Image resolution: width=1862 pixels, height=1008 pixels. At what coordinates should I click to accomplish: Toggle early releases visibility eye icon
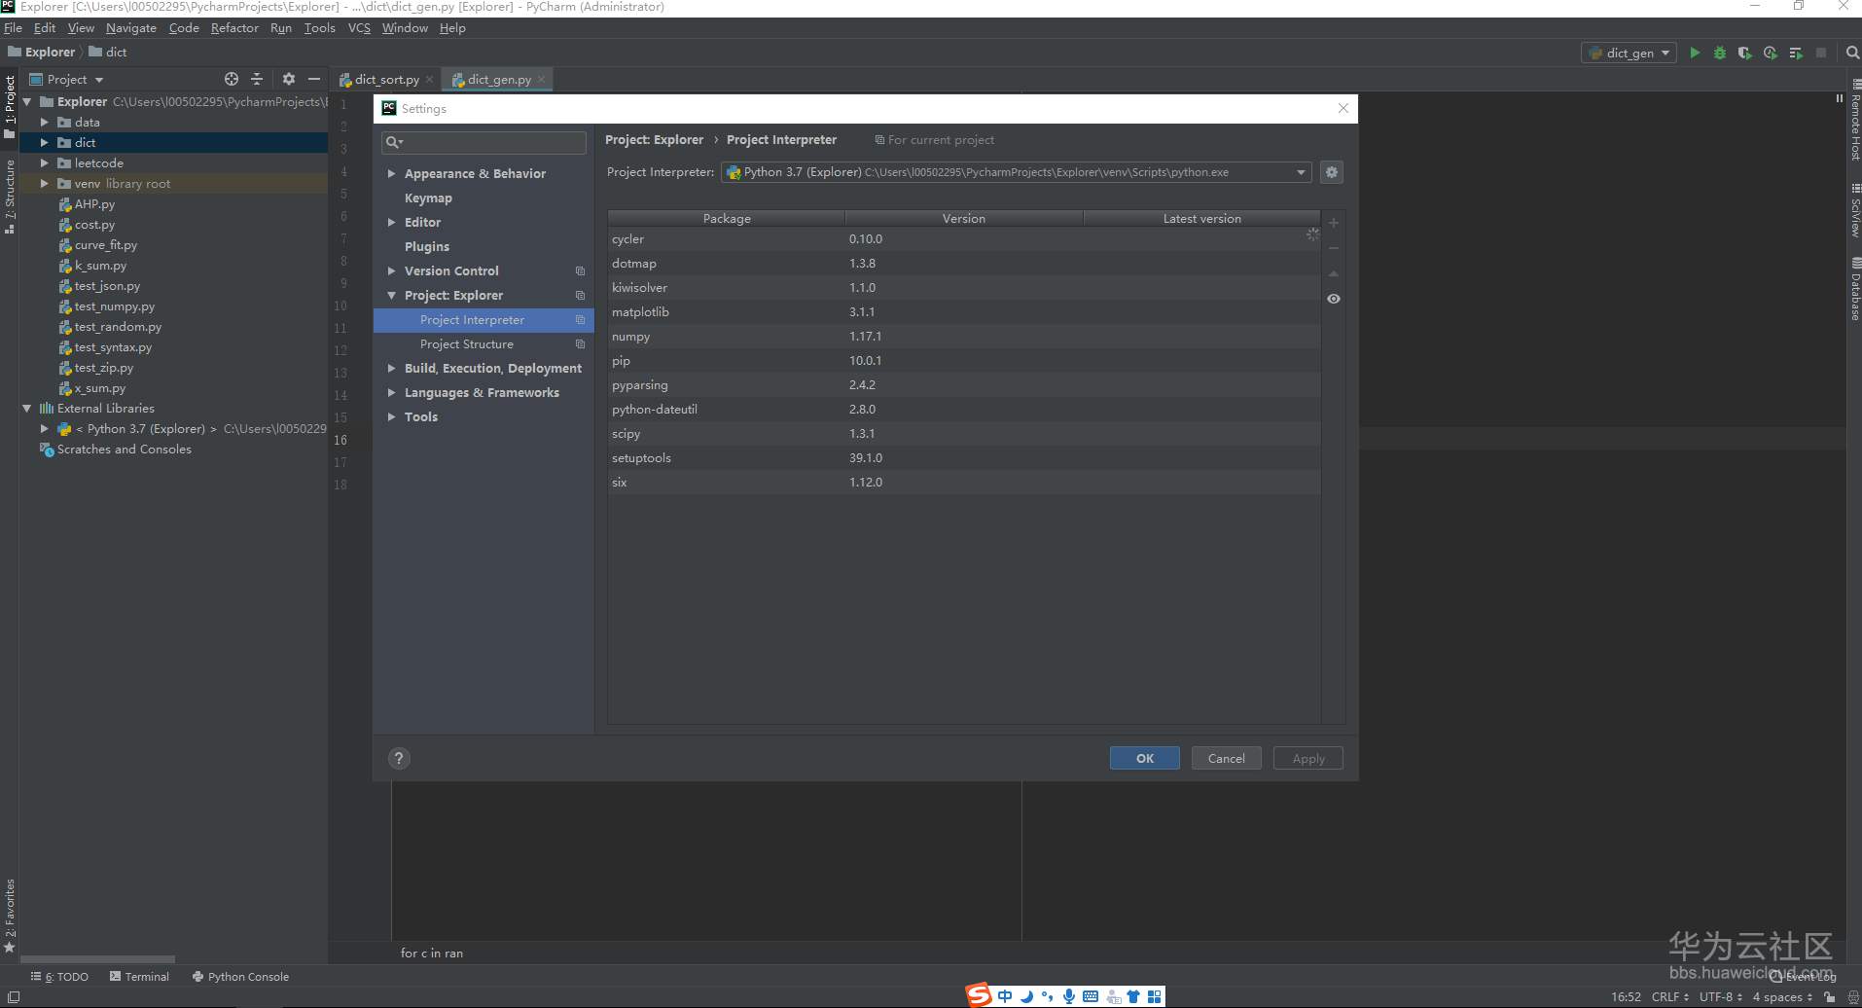1334,299
